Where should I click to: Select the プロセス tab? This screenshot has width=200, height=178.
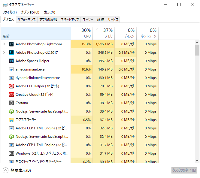pos(8,19)
